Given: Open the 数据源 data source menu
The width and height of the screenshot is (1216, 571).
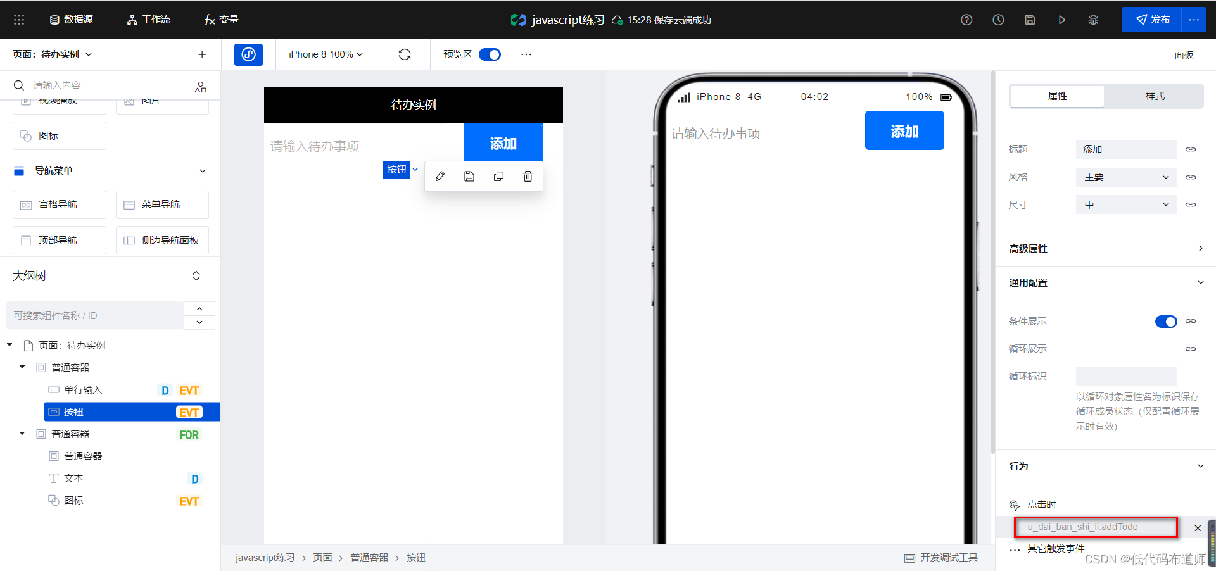Looking at the screenshot, I should pos(71,20).
